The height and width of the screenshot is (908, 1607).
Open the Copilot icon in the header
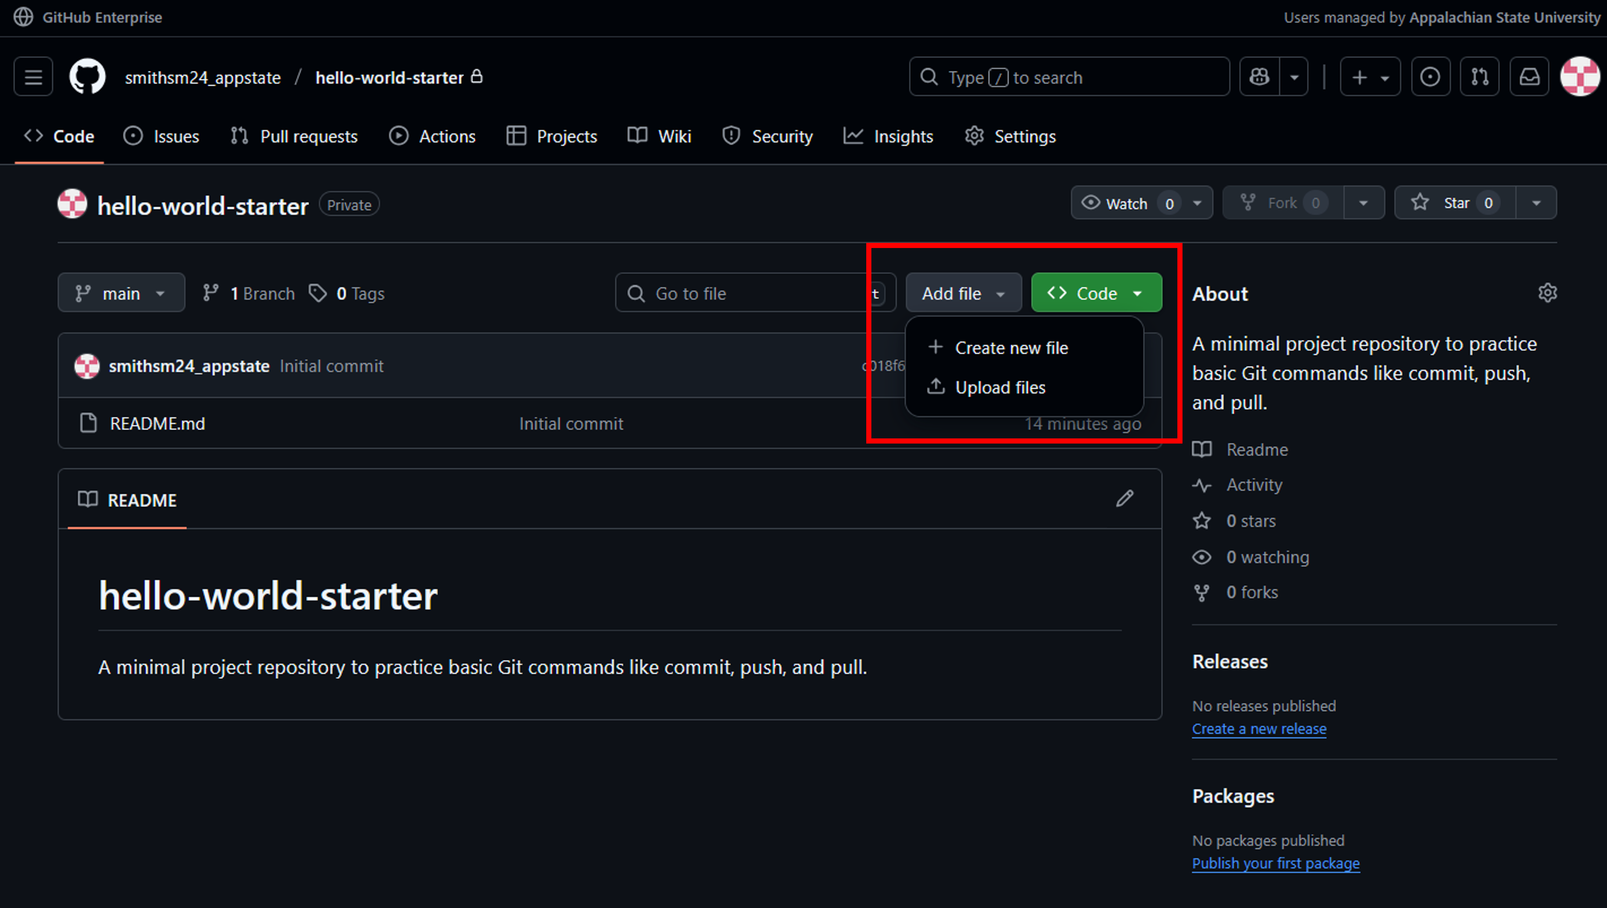click(x=1259, y=76)
